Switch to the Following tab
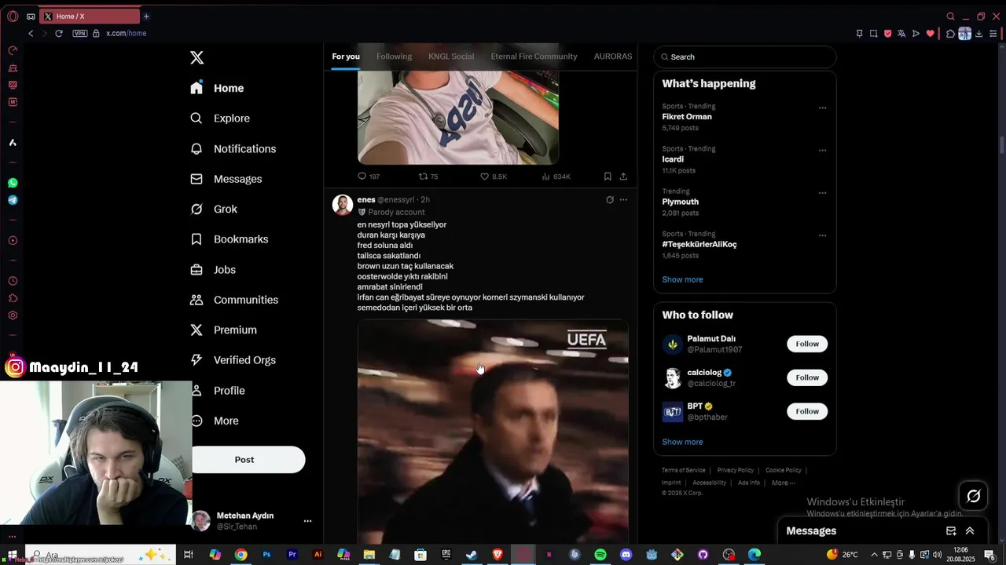 point(394,56)
